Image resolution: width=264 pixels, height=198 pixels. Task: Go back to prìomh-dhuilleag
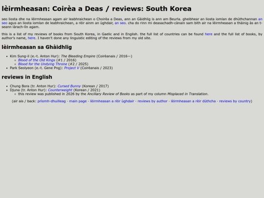click(51, 101)
